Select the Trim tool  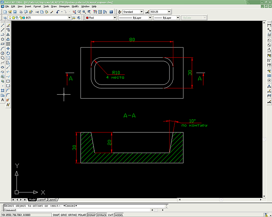coord(8,72)
